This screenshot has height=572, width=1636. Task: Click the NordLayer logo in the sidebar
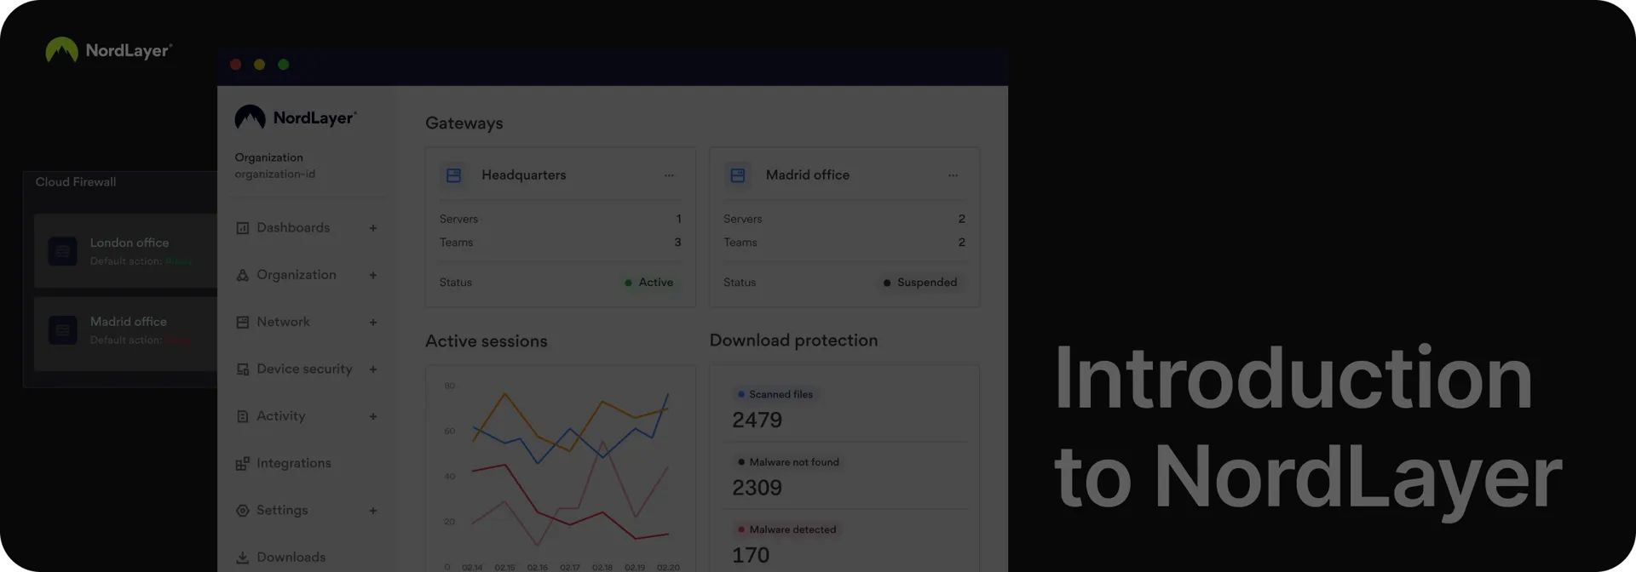tap(295, 117)
